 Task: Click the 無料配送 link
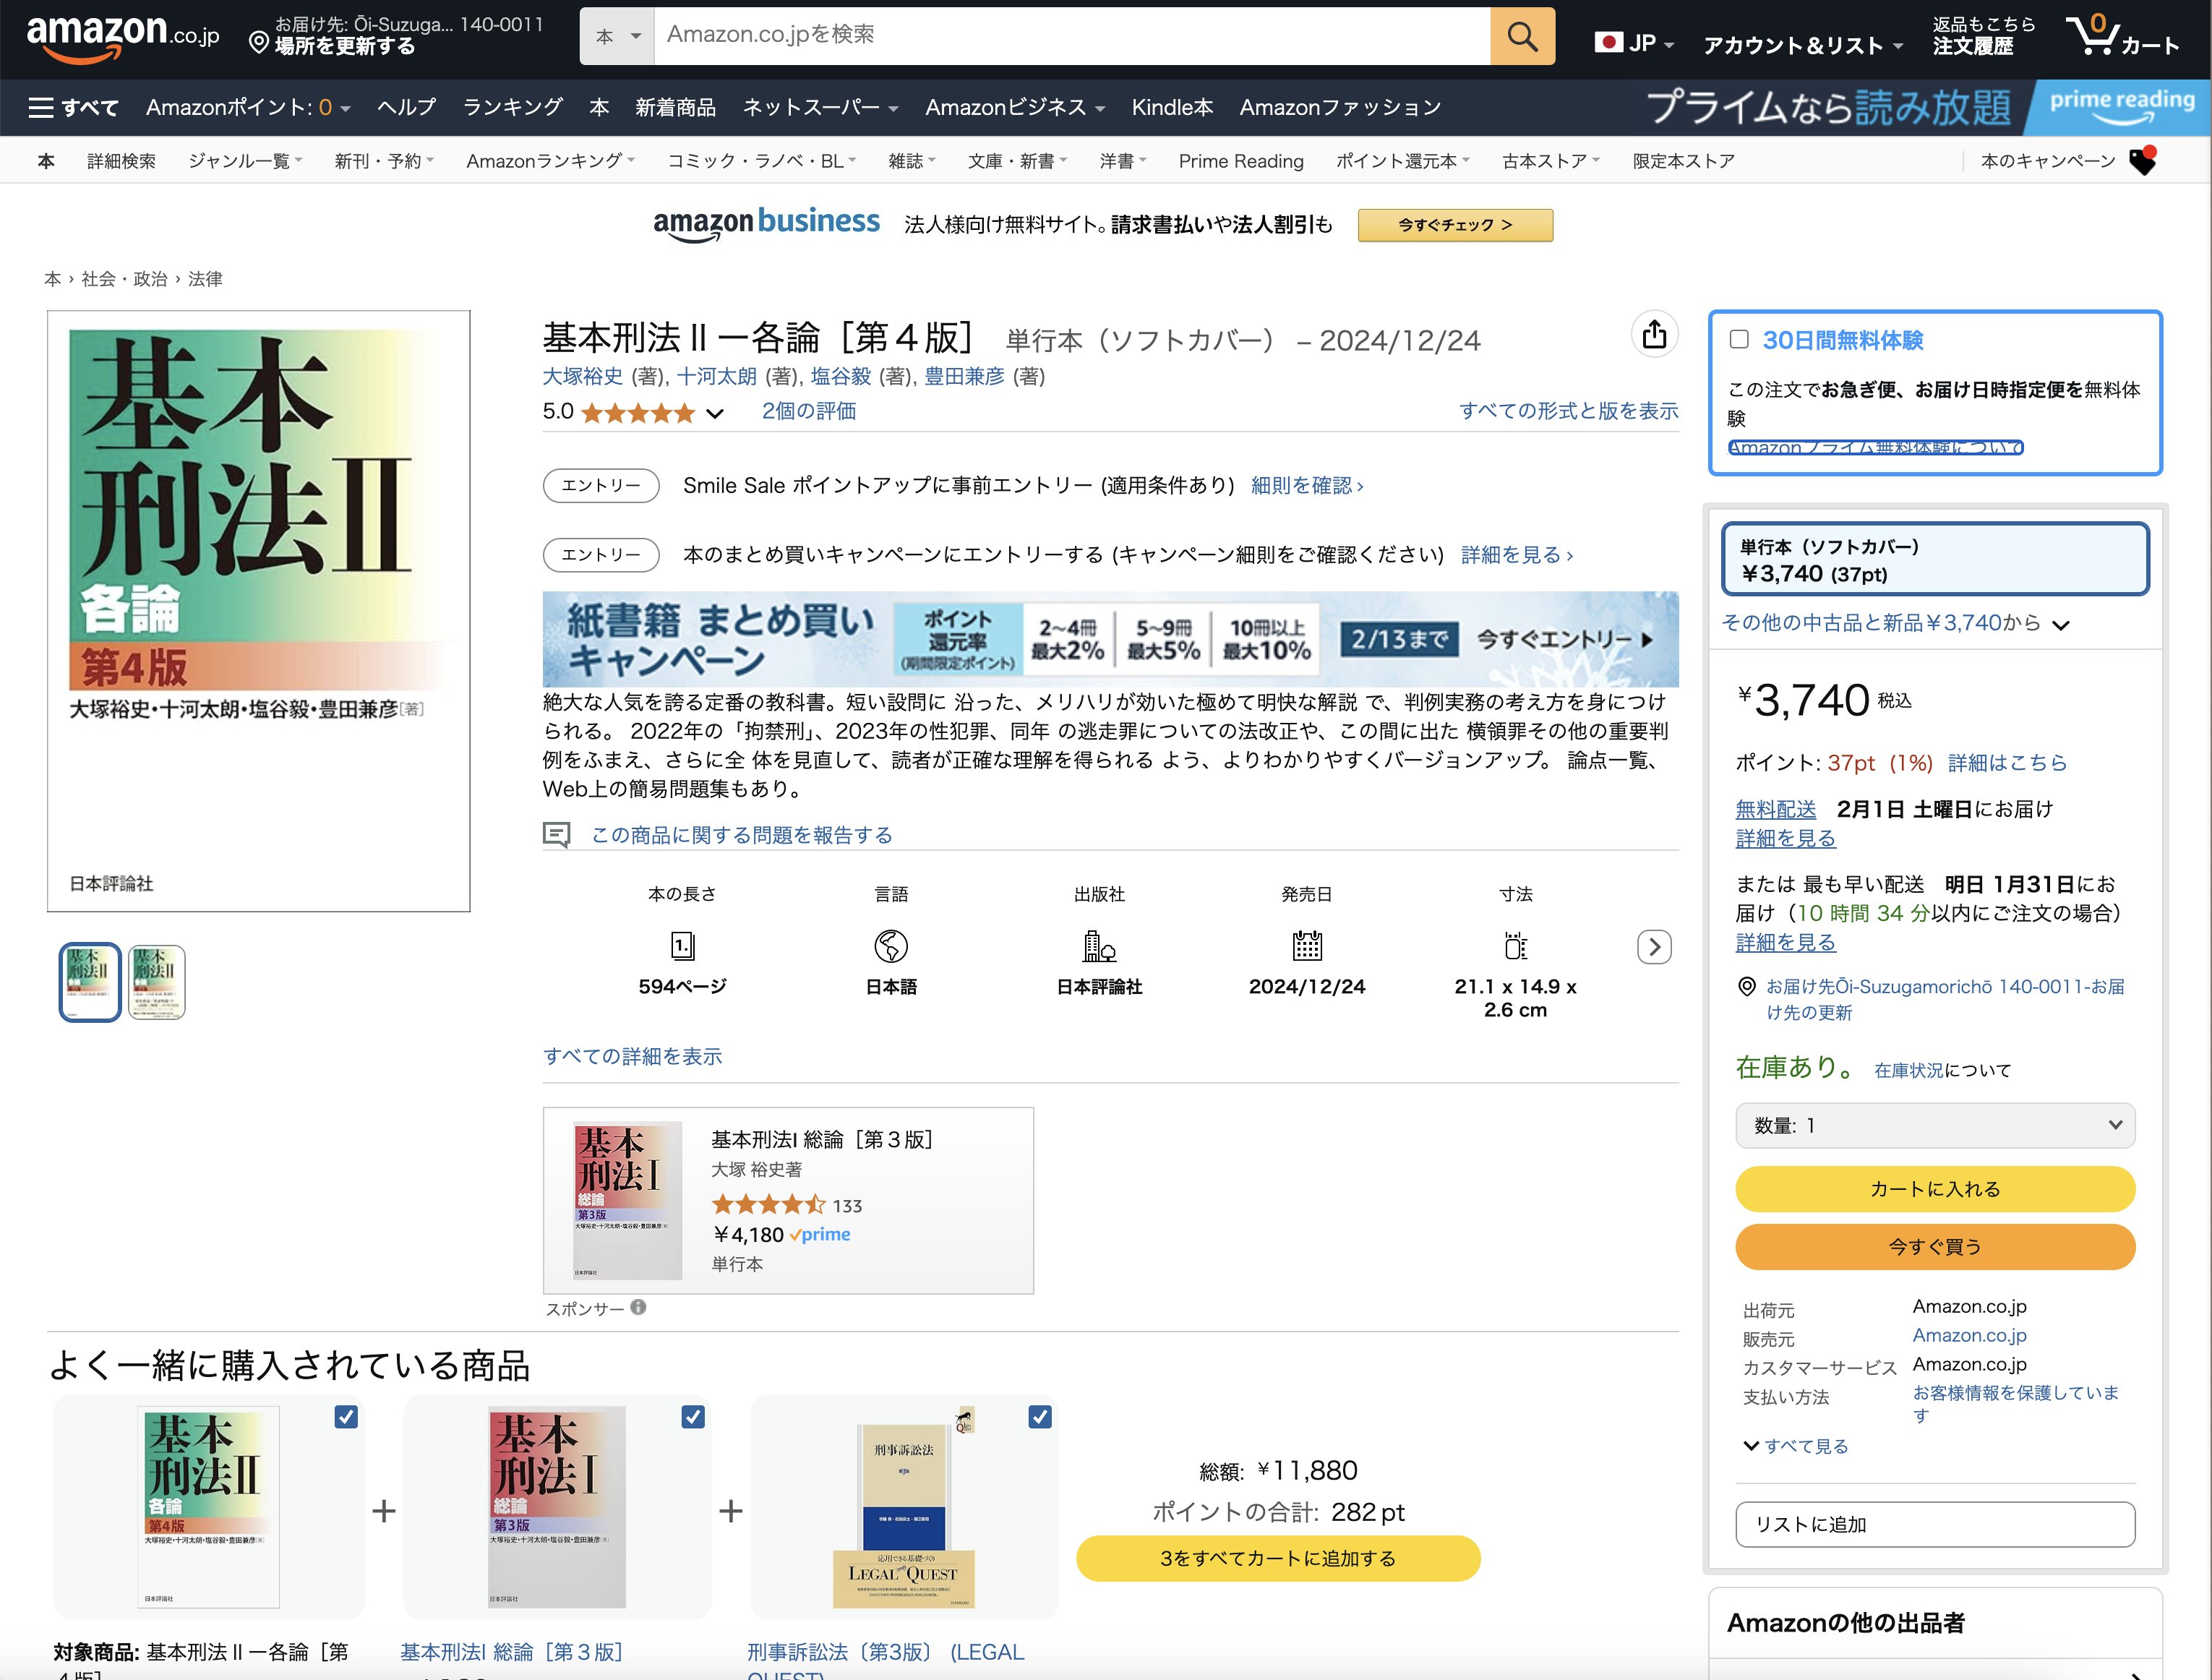click(1776, 809)
